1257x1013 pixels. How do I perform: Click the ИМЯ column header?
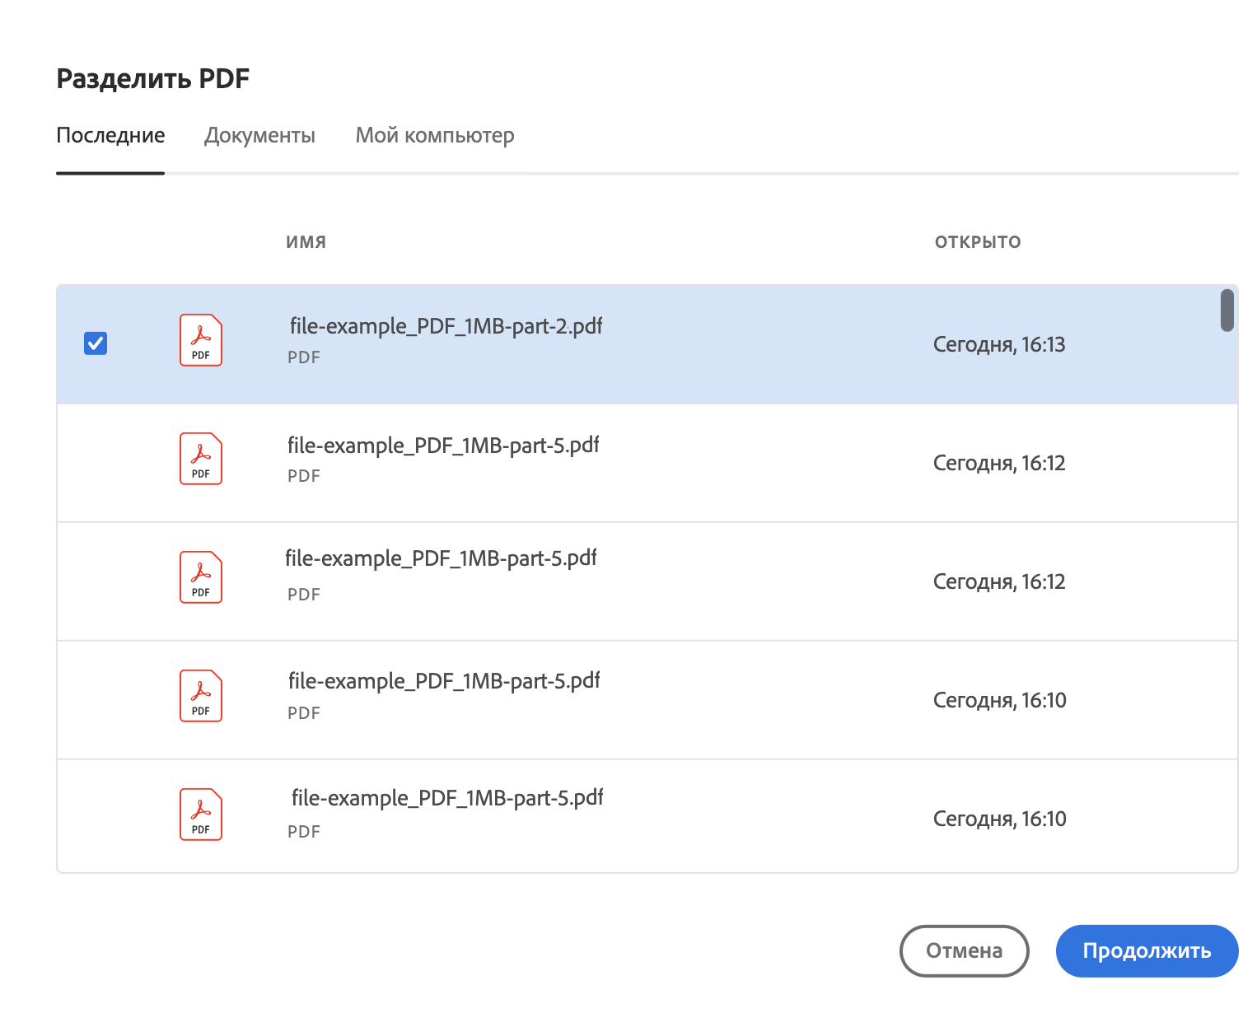306,242
